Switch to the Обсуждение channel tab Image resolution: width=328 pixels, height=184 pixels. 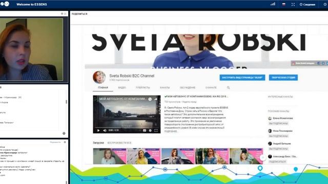[x=188, y=87]
